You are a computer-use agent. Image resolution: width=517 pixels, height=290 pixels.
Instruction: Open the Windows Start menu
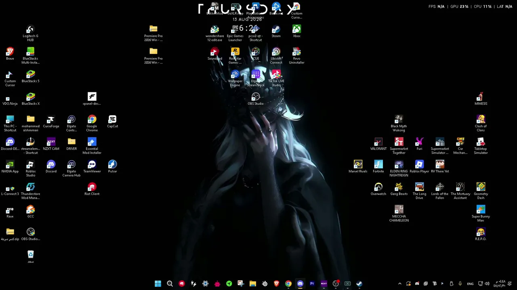[x=158, y=284]
